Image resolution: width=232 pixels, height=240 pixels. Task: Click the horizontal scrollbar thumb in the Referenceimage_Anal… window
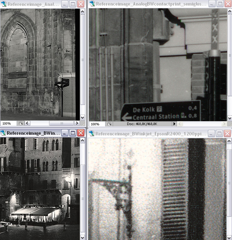[62, 123]
